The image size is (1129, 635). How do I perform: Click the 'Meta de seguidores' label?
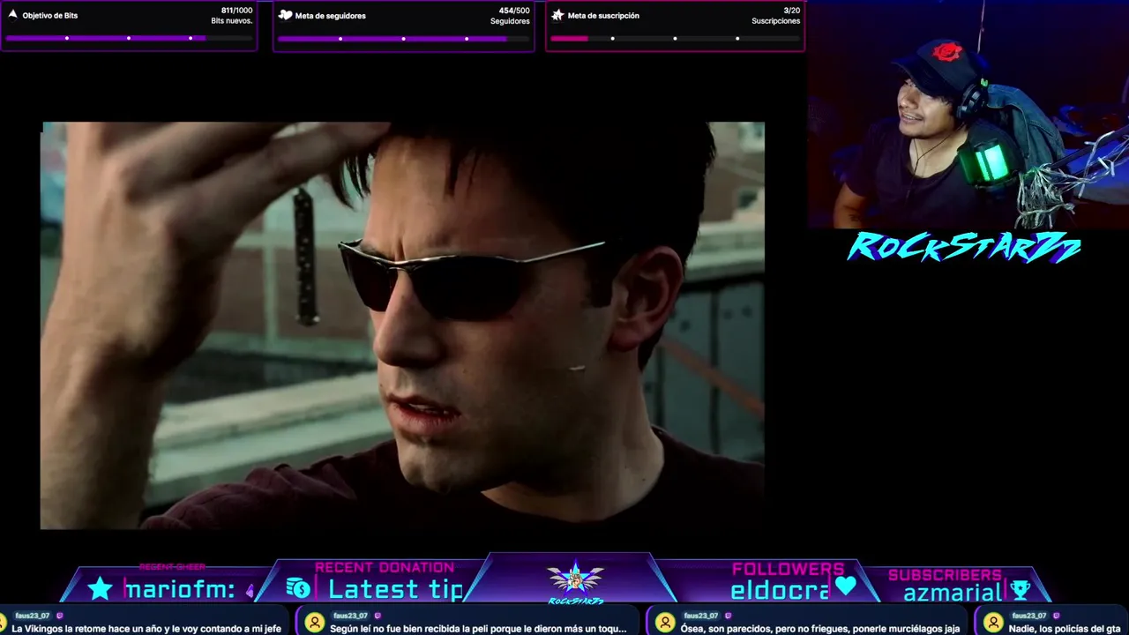pyautogui.click(x=331, y=16)
